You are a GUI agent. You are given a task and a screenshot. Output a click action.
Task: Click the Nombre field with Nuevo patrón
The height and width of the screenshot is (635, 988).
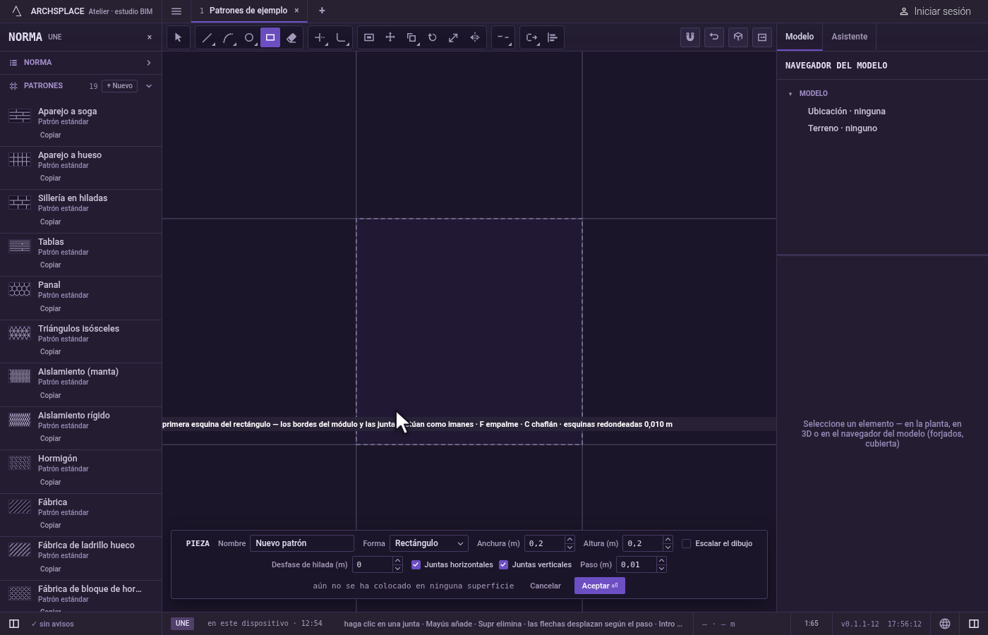tap(302, 543)
